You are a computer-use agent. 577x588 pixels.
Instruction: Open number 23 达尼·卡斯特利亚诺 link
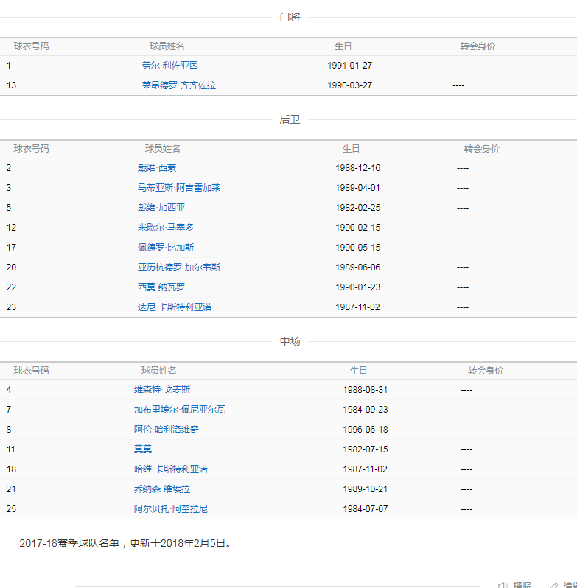(174, 307)
